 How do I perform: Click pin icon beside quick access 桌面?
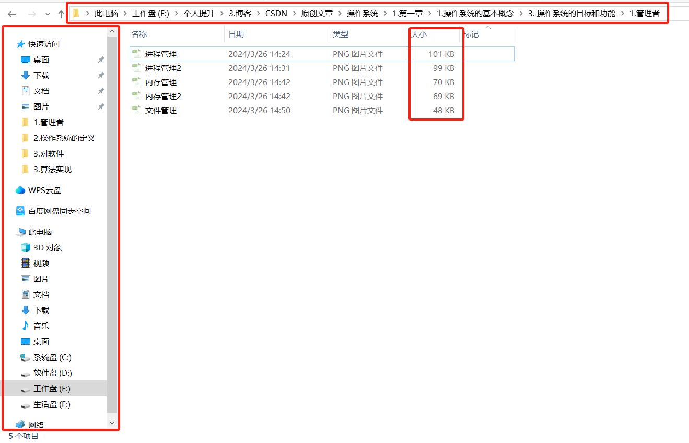[x=101, y=60]
